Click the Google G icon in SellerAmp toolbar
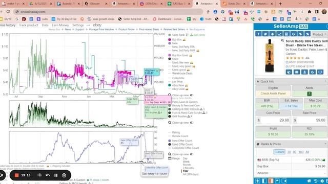 click(293, 34)
